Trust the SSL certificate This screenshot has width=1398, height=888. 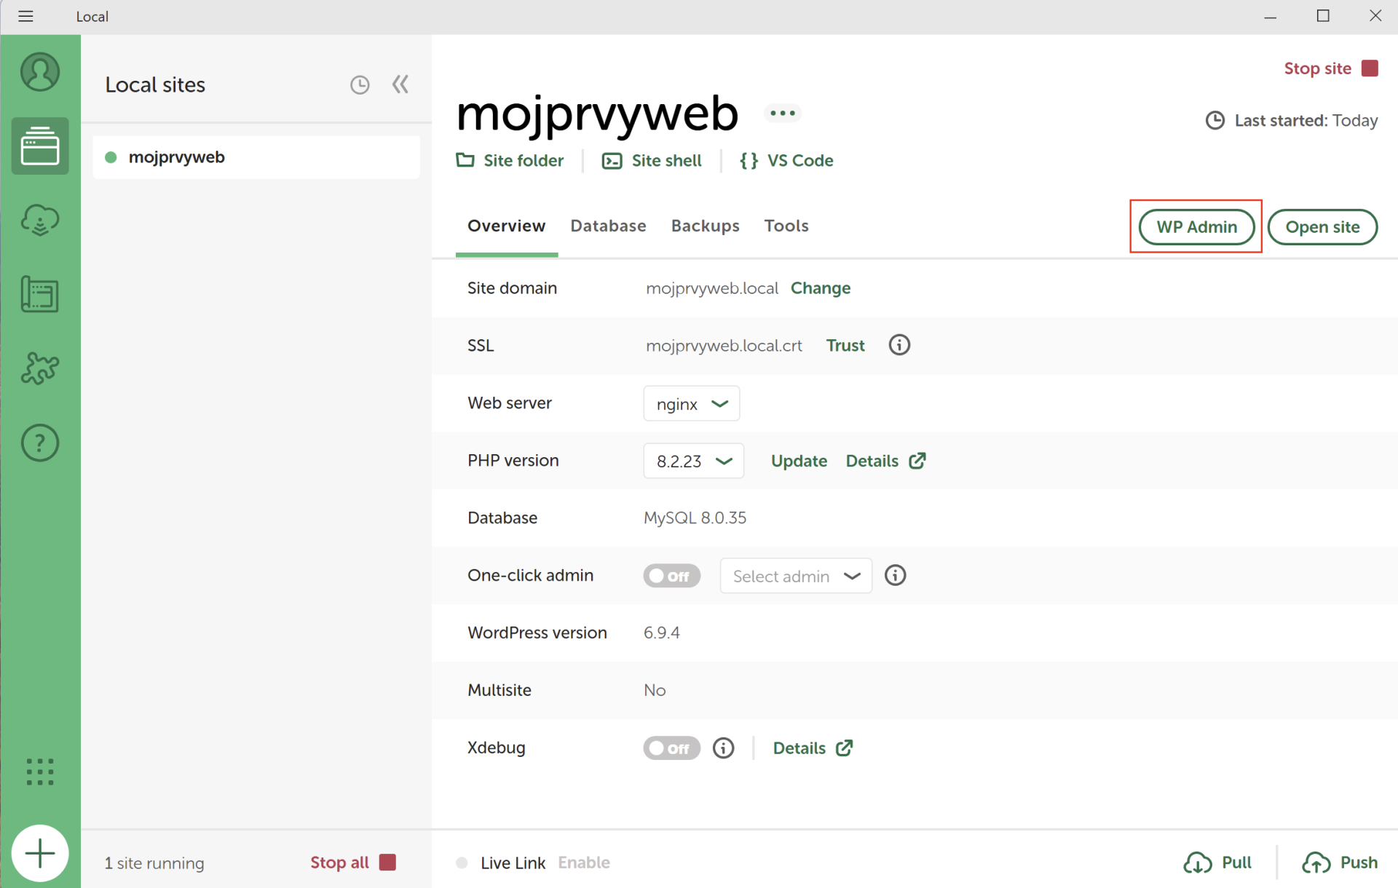845,346
